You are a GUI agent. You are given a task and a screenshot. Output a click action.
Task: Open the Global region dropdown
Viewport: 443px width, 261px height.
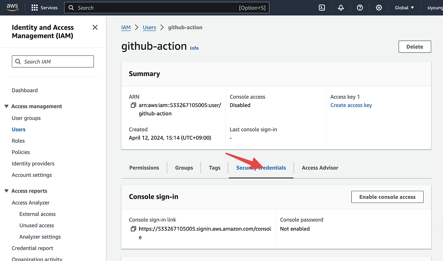click(404, 8)
